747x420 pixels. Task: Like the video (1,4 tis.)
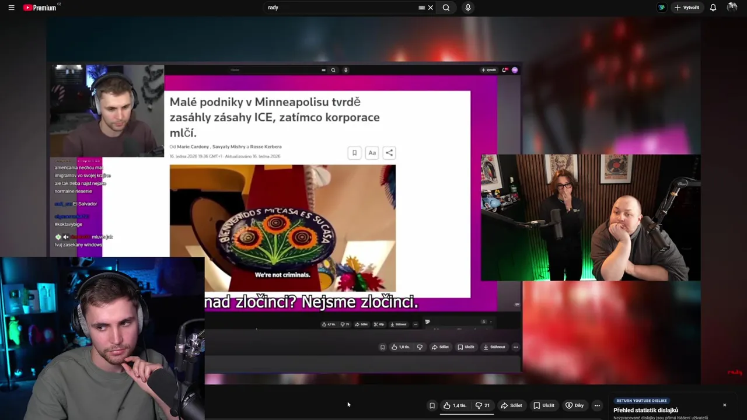point(455,405)
